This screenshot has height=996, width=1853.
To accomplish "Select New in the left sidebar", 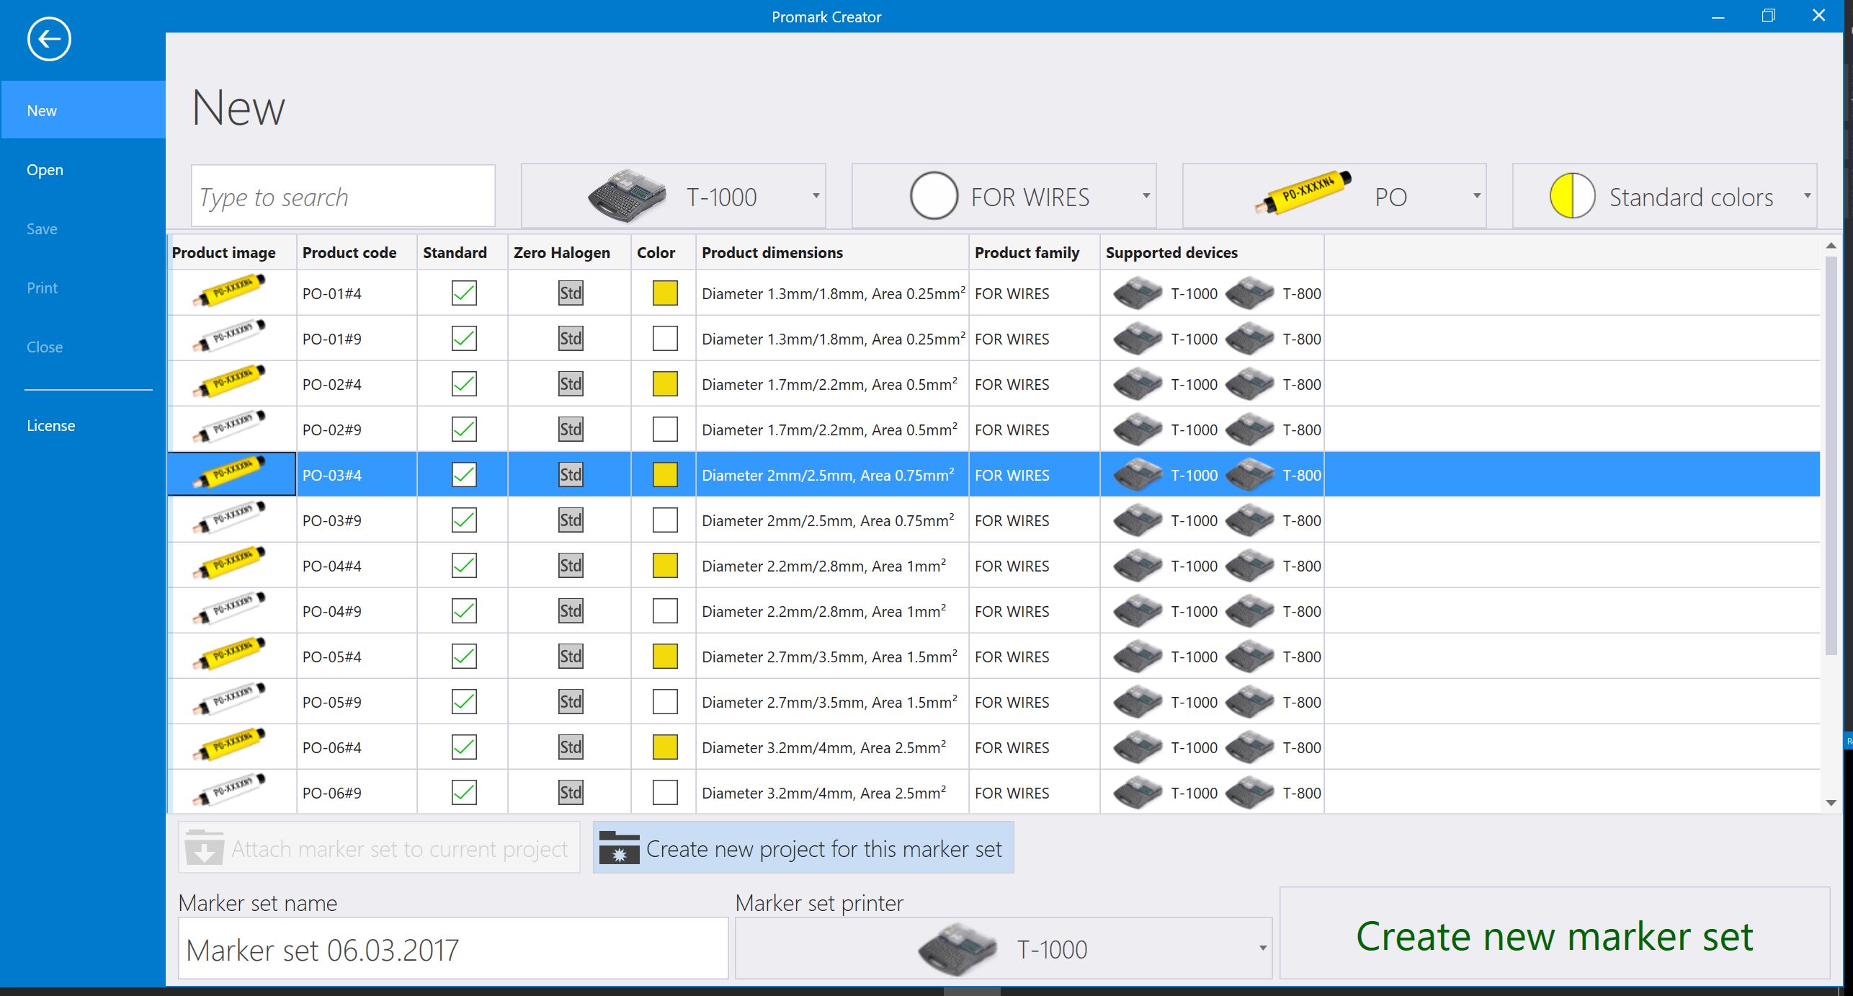I will (x=83, y=110).
